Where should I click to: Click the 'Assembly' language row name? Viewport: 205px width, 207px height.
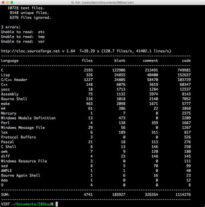10,94
